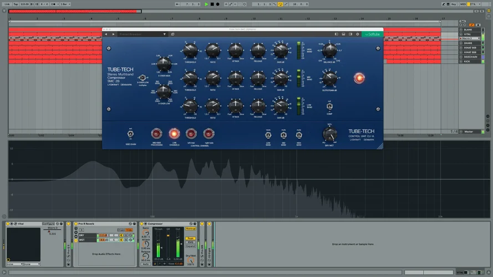Click the Configure button on Vital device
Image resolution: width=493 pixels, height=277 pixels.
48,224
